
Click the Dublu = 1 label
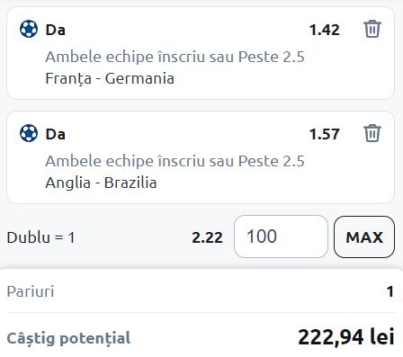pos(40,237)
